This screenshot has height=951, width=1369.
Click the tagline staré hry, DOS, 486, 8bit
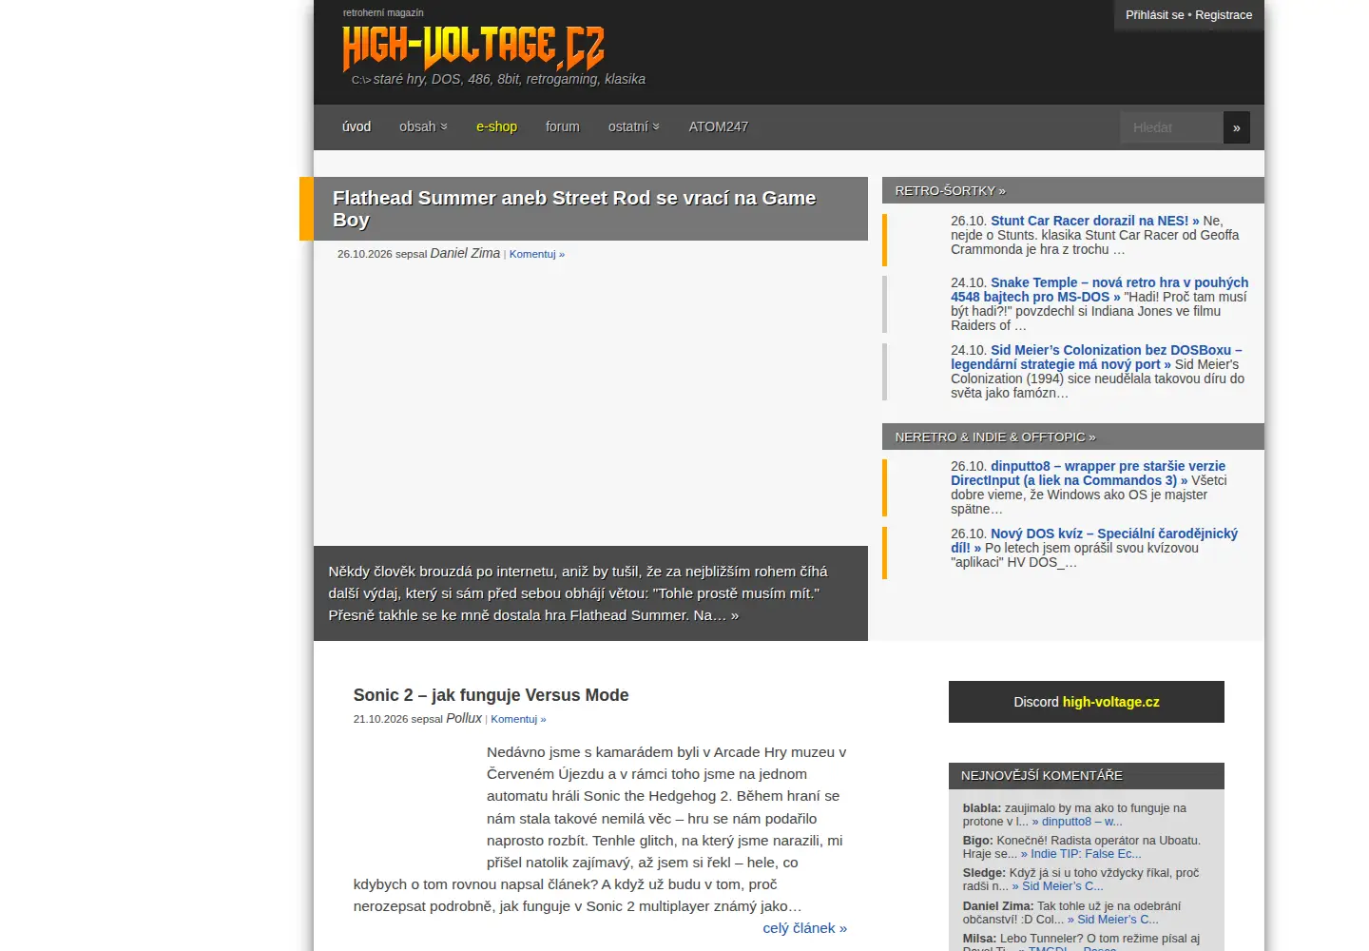pyautogui.click(x=509, y=79)
